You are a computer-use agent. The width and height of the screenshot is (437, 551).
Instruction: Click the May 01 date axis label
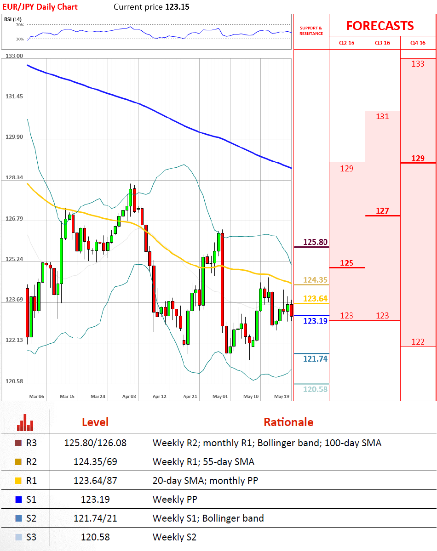220,397
